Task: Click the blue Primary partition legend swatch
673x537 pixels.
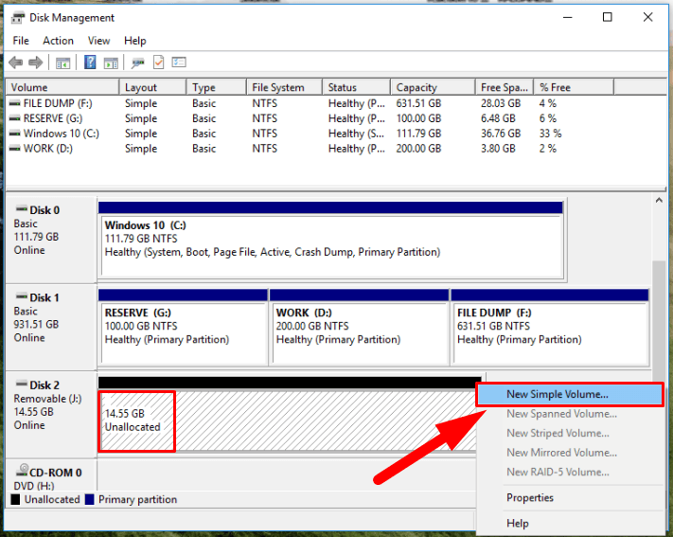Action: pyautogui.click(x=89, y=500)
